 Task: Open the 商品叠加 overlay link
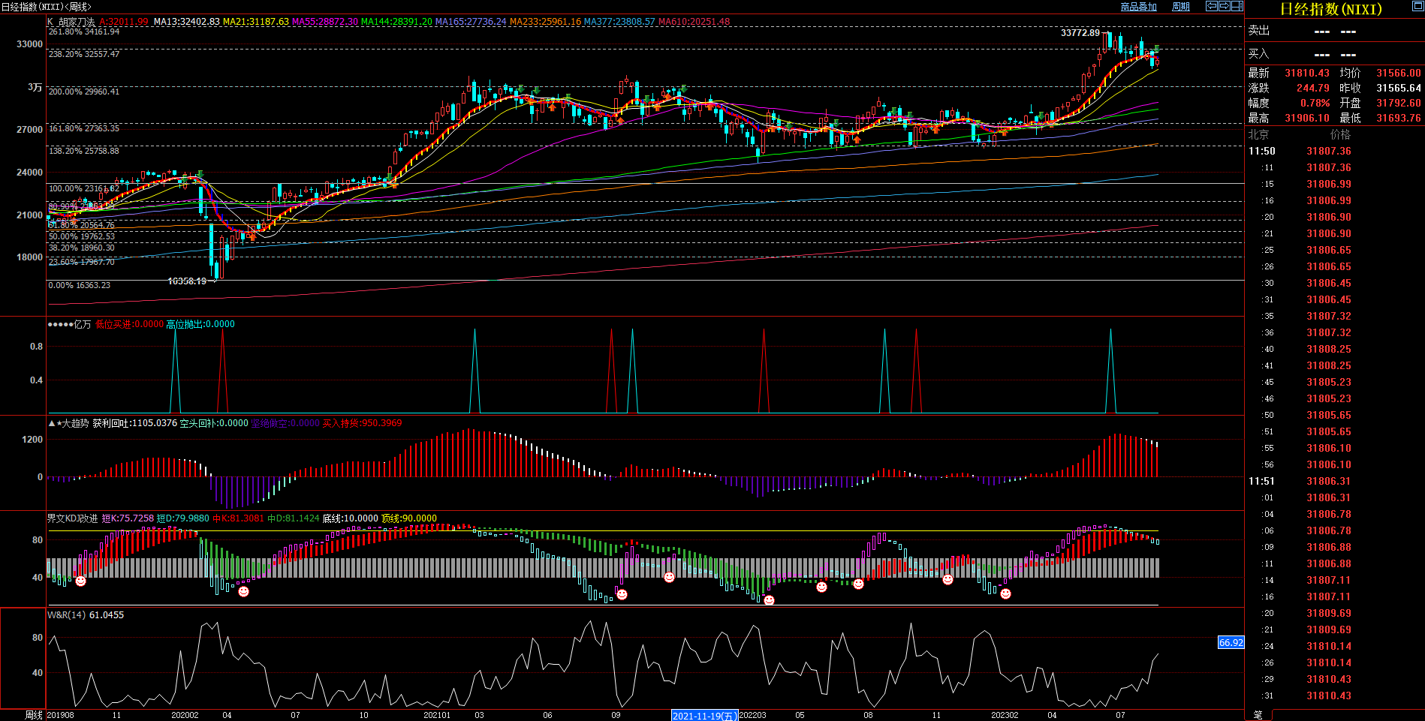[x=1138, y=7]
